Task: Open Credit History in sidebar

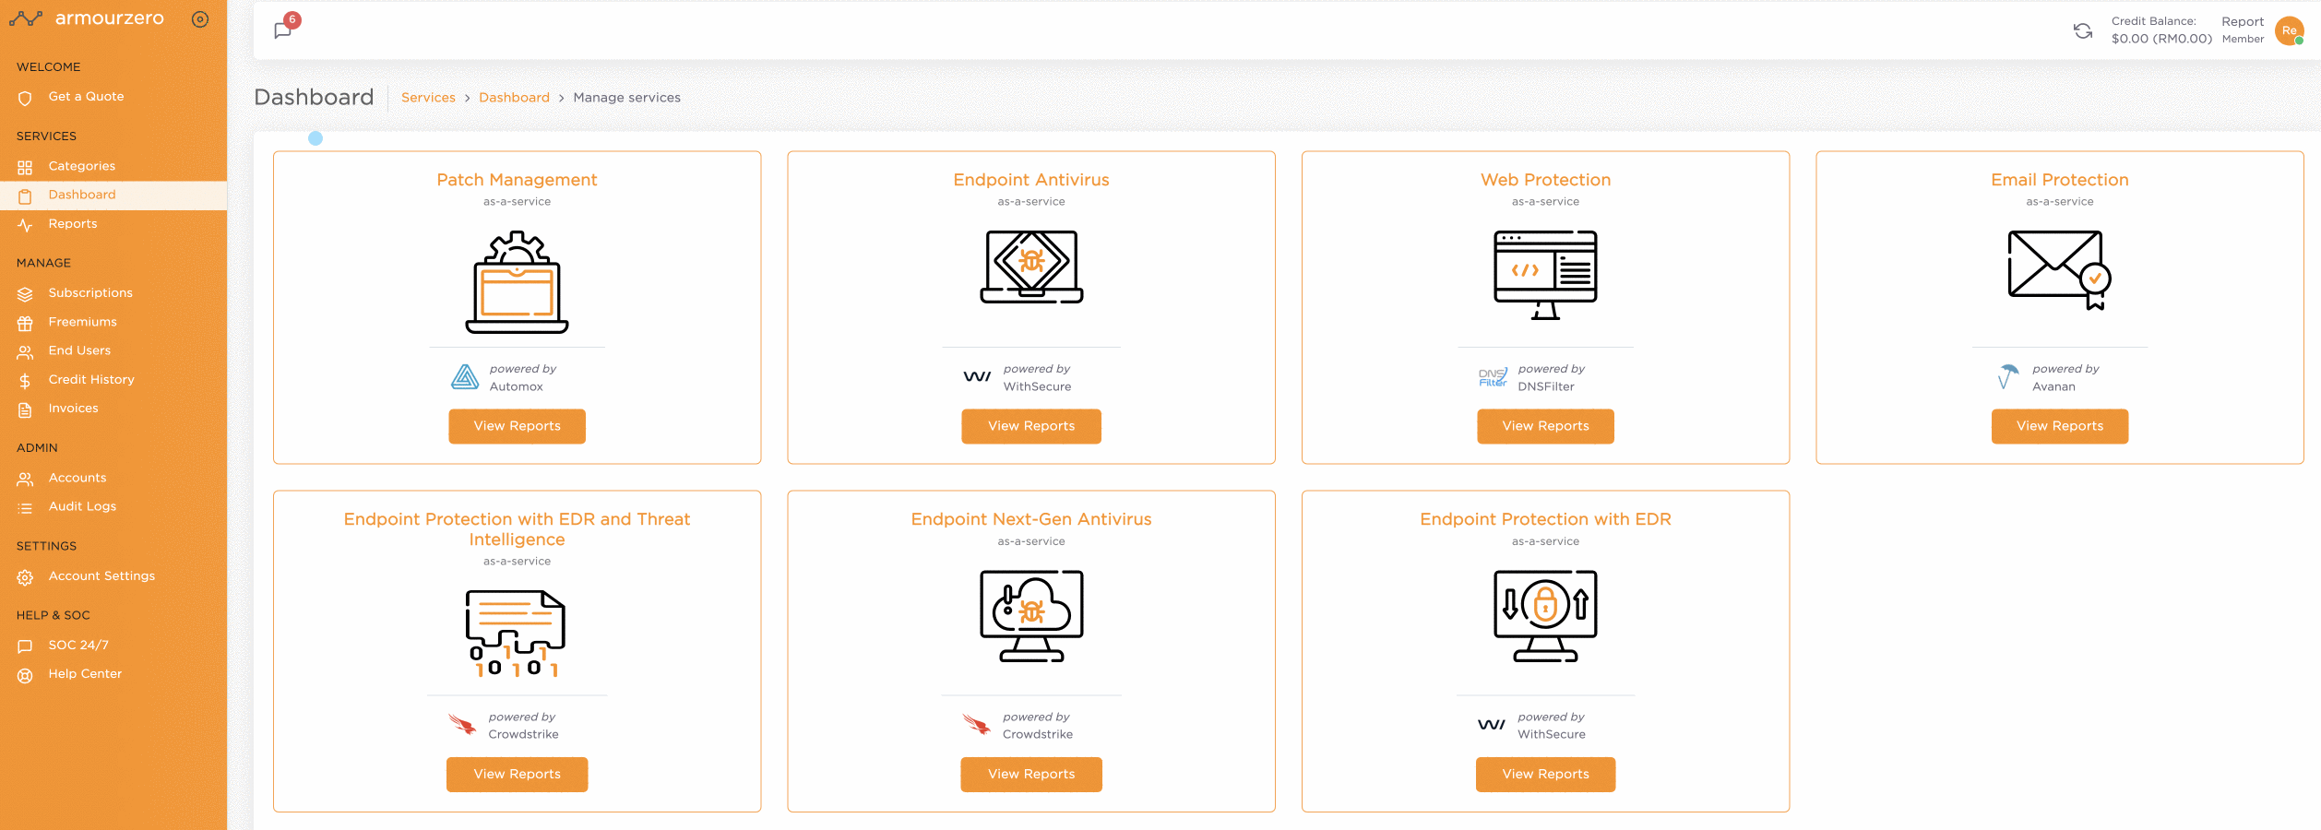Action: tap(113, 380)
